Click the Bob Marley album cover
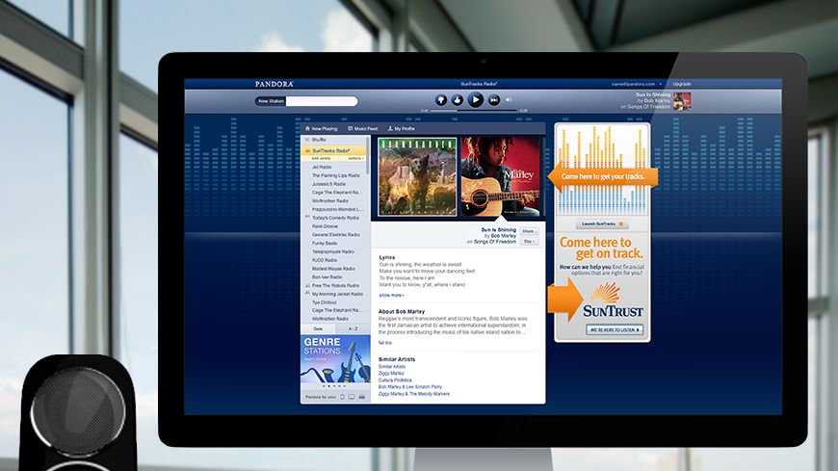838x471 pixels. click(501, 177)
